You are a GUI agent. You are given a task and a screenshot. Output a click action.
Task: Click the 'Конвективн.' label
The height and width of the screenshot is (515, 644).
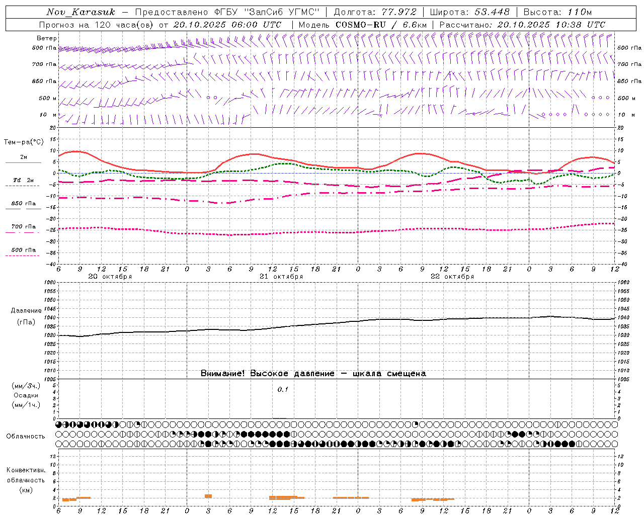coord(26,470)
